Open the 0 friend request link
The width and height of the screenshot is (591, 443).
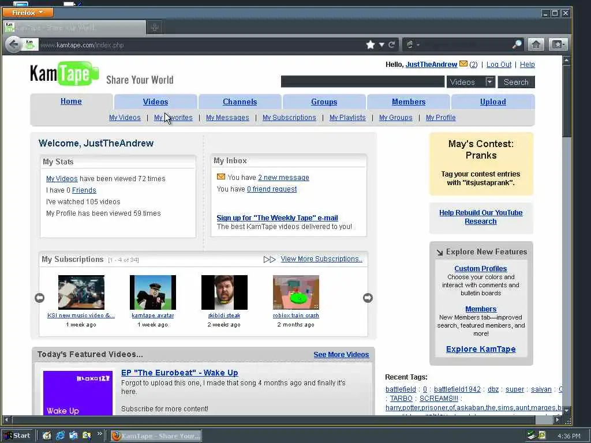point(272,189)
